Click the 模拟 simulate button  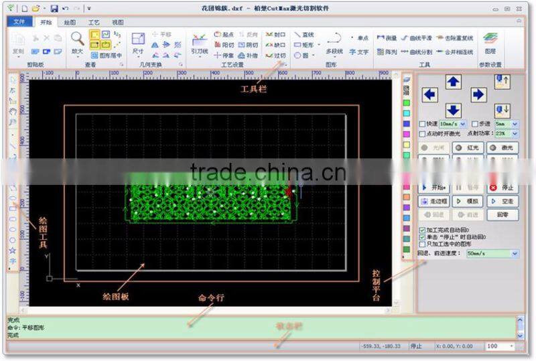pos(468,201)
